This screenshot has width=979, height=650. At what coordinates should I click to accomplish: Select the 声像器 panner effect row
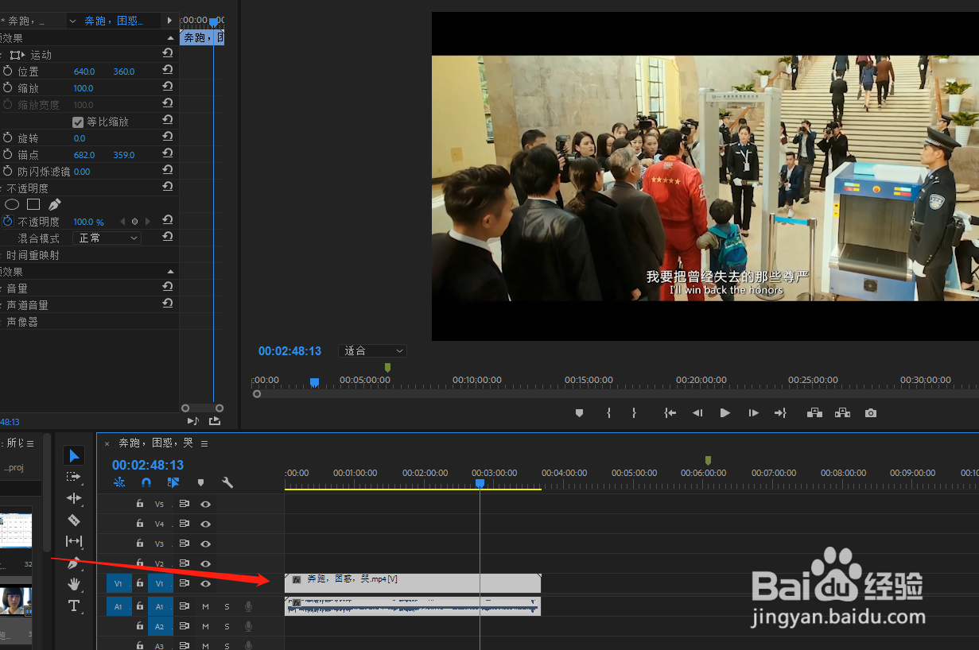(22, 322)
